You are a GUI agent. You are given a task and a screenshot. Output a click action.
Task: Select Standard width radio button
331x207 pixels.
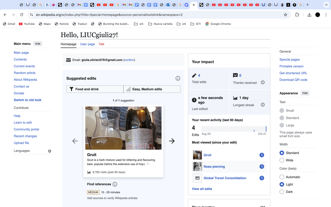(x=282, y=153)
